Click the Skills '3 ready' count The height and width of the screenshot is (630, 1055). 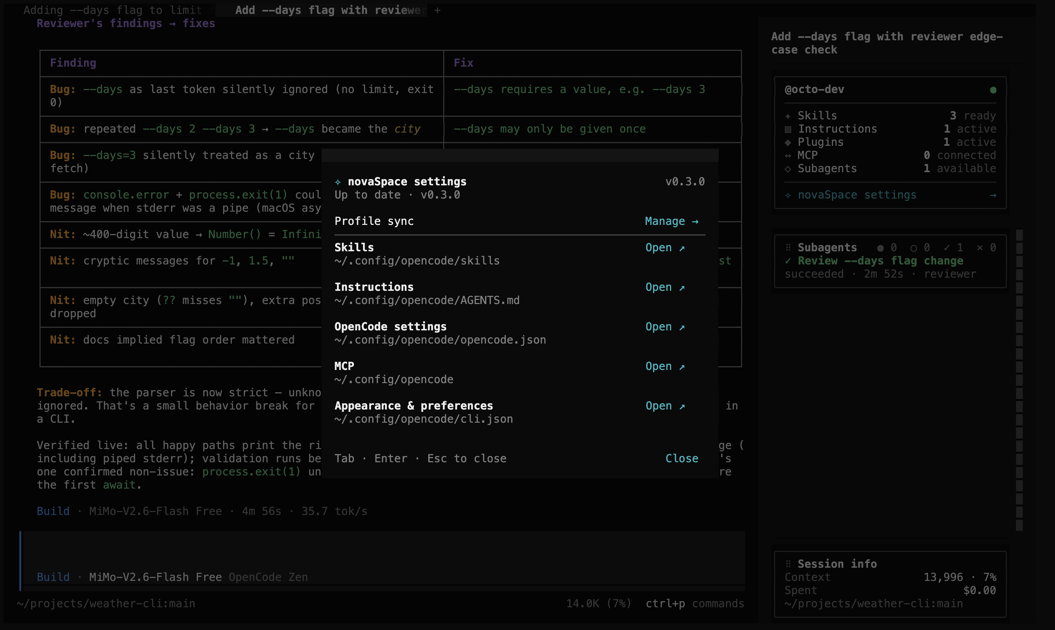click(973, 116)
